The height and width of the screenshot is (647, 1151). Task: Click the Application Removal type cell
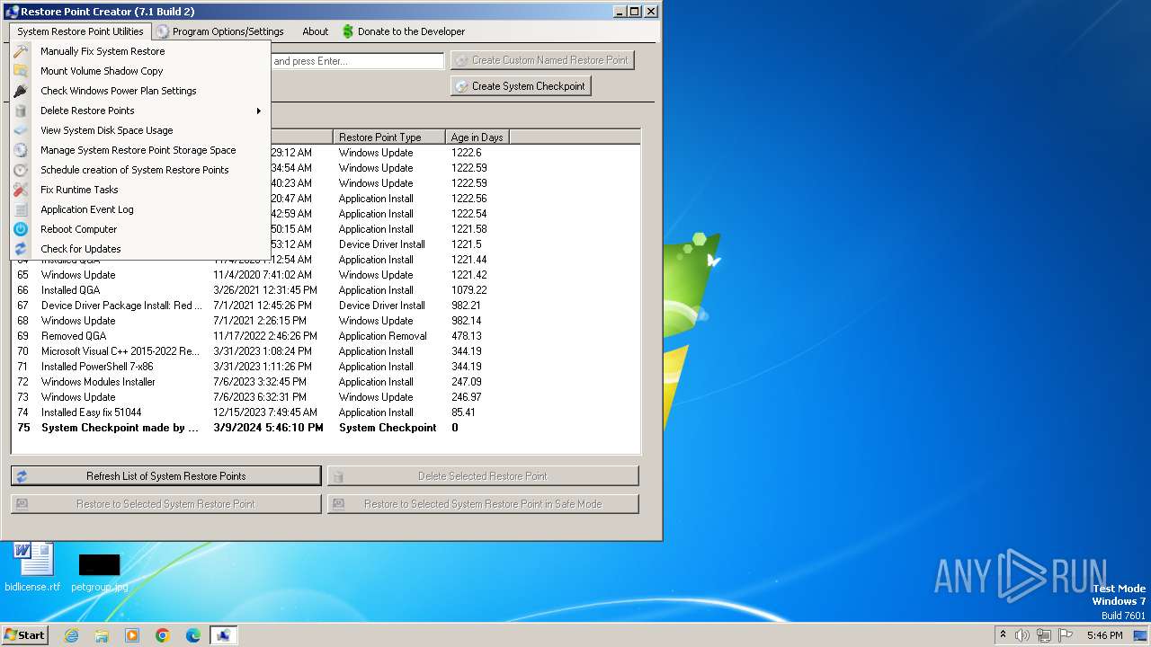[x=382, y=336]
